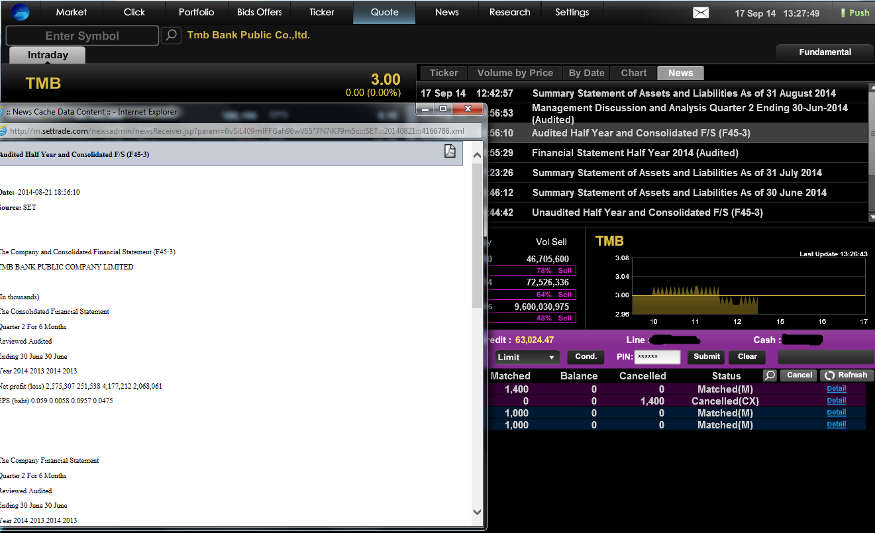
Task: Click the Vol Sell value 72,526,336
Action: point(548,282)
